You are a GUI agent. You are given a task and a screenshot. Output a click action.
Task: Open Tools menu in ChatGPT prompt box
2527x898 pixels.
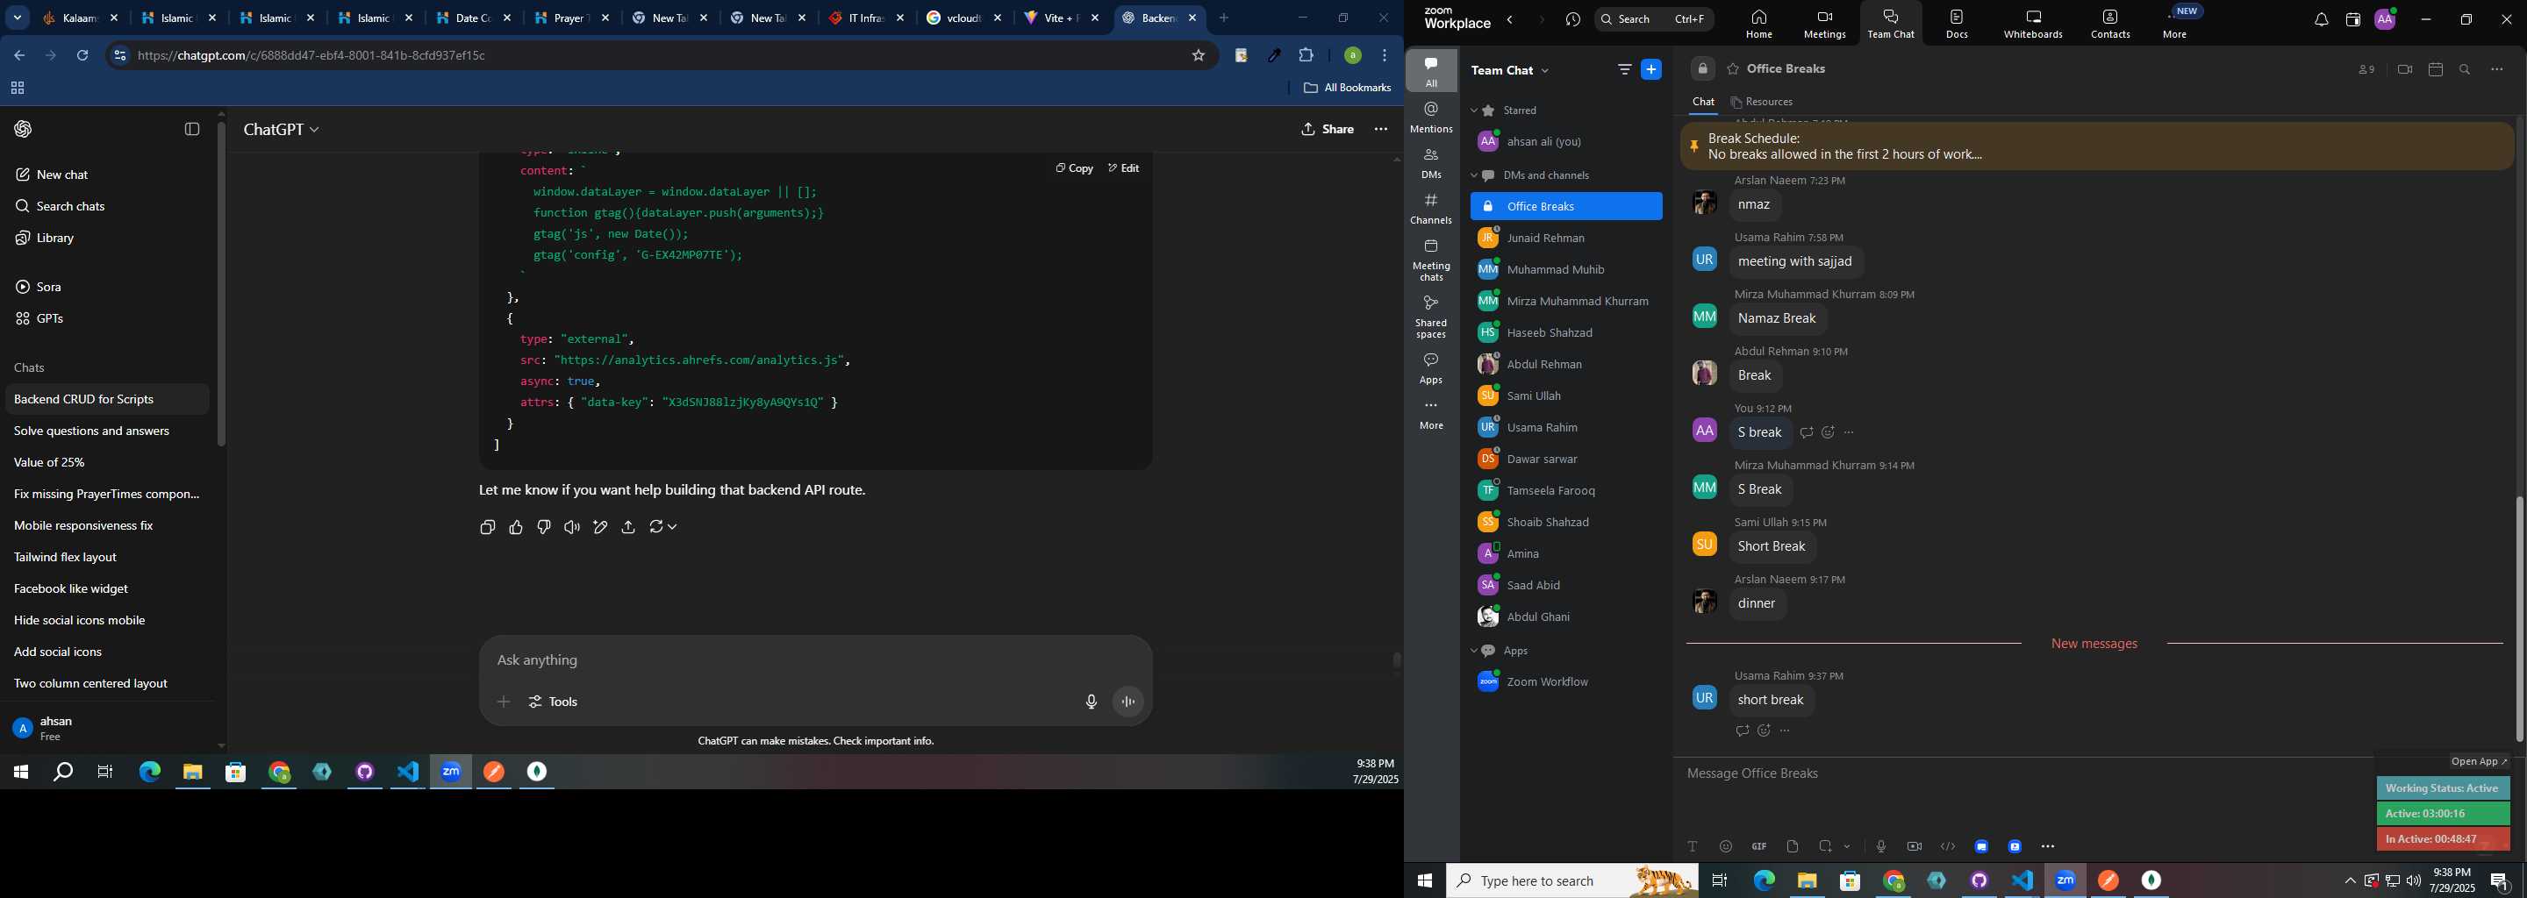point(555,702)
